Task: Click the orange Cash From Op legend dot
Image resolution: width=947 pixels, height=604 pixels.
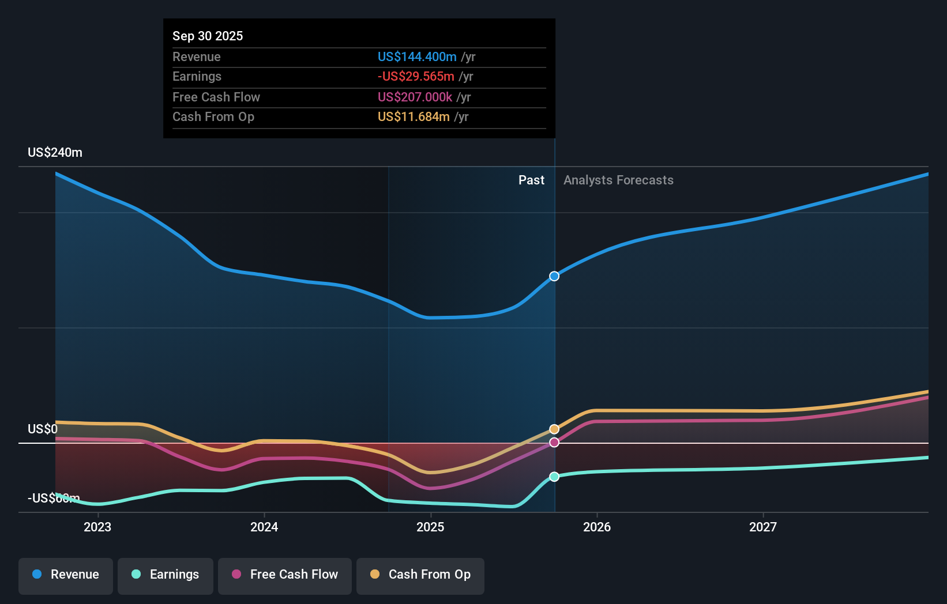Action: (x=374, y=575)
